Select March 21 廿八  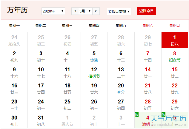coord(148,88)
